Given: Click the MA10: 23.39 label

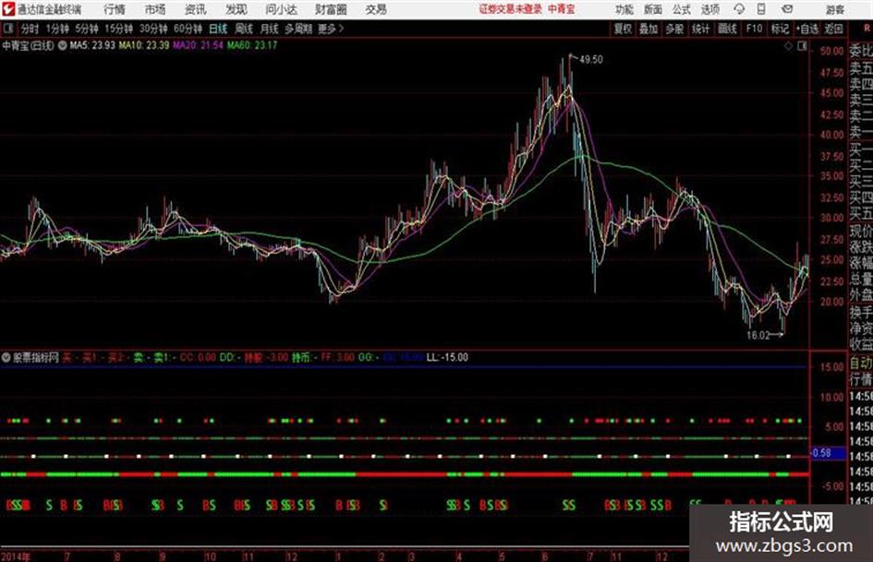Looking at the screenshot, I should pyautogui.click(x=143, y=45).
